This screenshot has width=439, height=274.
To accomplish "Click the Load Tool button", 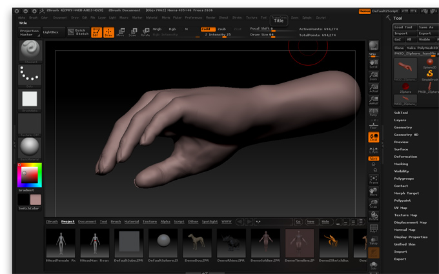I will click(403, 27).
